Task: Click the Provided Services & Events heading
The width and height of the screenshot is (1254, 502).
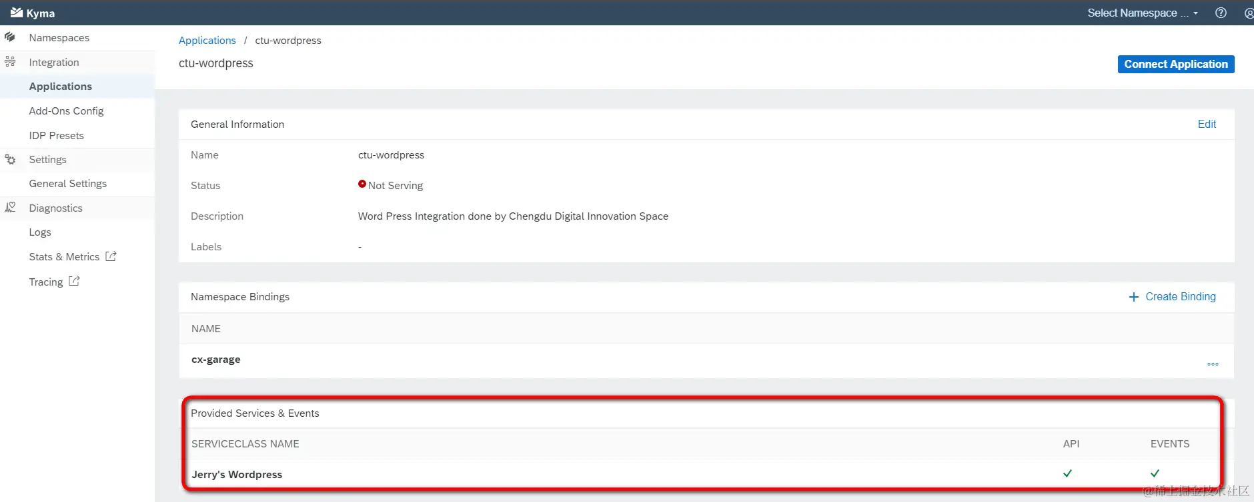Action: pos(255,413)
